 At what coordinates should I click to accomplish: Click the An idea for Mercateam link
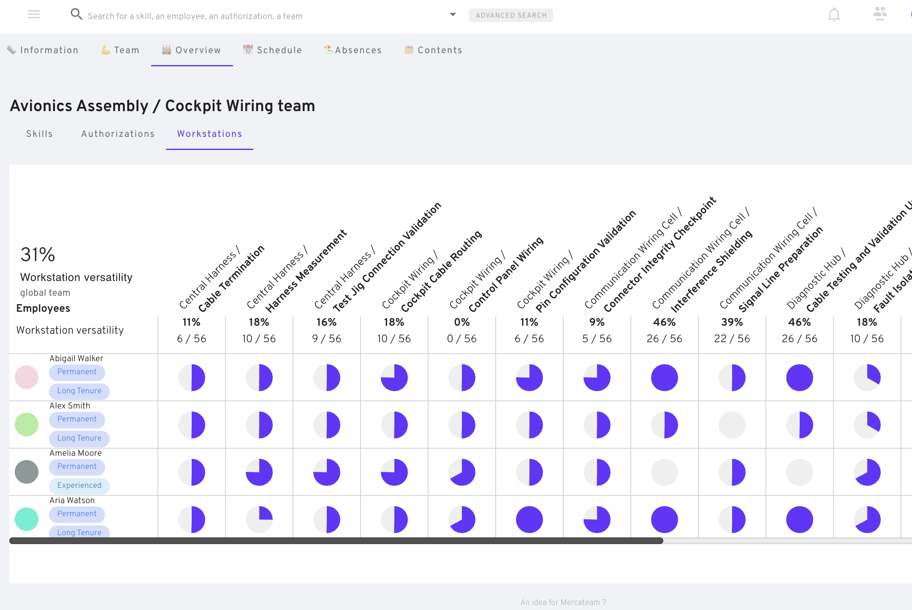click(563, 602)
